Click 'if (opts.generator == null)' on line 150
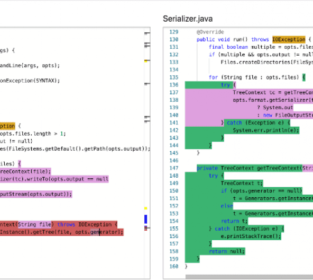 [262, 191]
